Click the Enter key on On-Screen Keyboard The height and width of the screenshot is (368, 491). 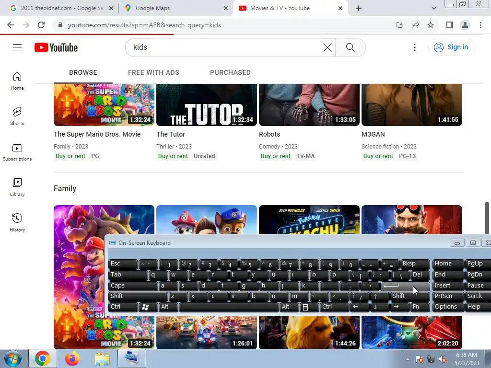tap(405, 286)
